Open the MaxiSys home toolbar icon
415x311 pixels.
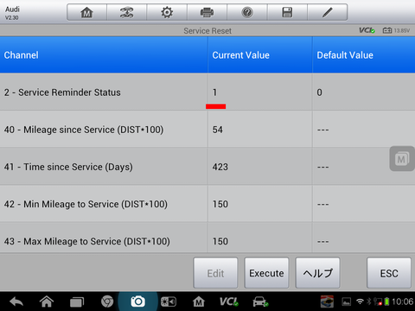pos(86,12)
